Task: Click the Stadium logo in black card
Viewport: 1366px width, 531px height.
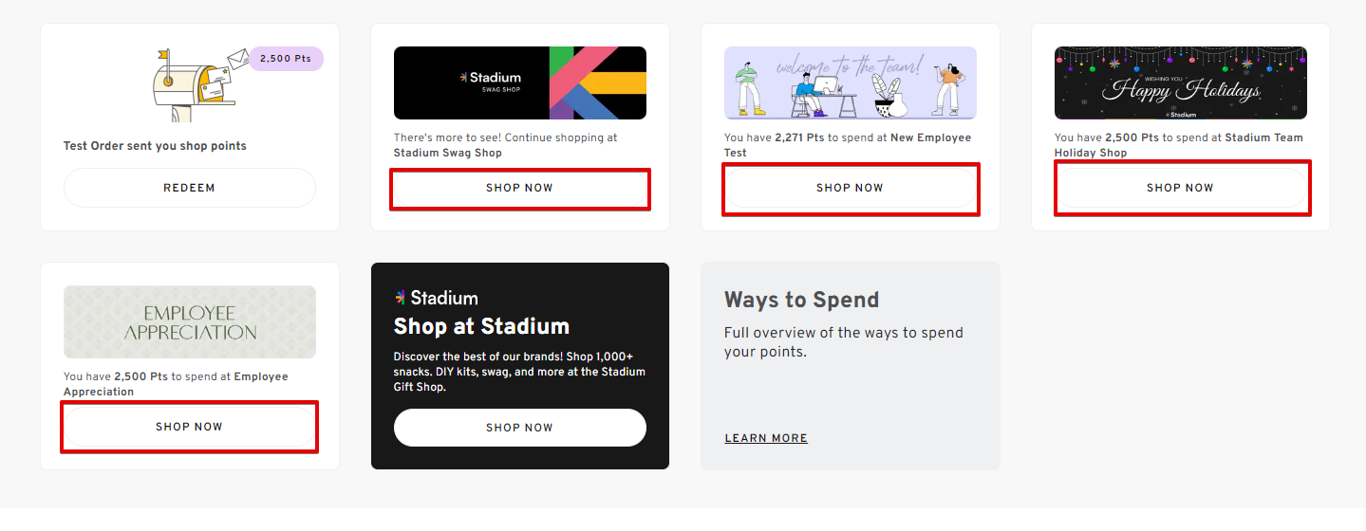Action: click(x=436, y=298)
